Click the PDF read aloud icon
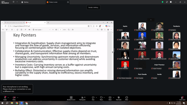187x105 pixels. (x=25, y=30)
